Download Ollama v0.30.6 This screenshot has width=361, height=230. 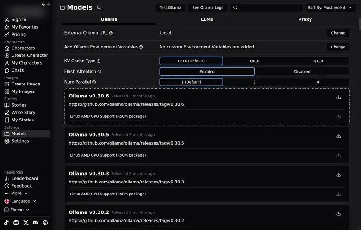338,97
